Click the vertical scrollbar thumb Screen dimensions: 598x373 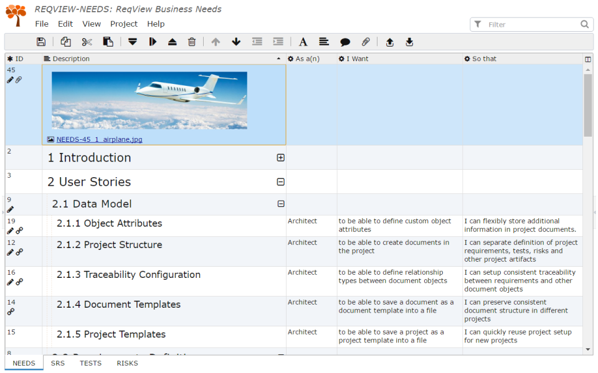(x=587, y=105)
